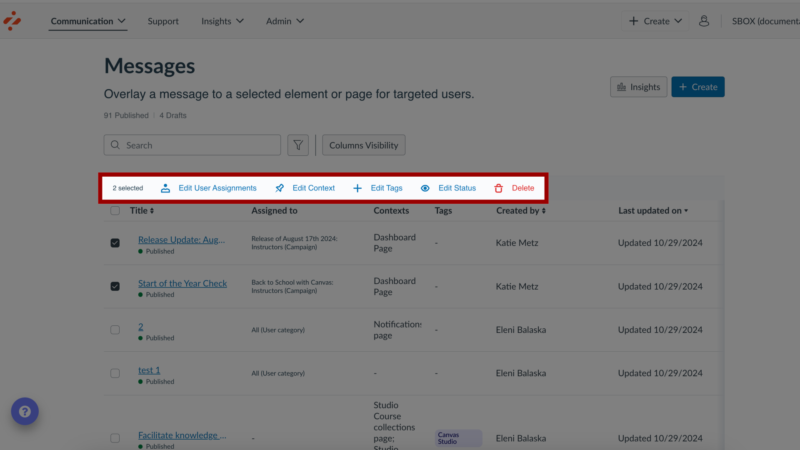Screen dimensions: 800x450
Task: Click the filter funnel icon
Action: pyautogui.click(x=298, y=145)
